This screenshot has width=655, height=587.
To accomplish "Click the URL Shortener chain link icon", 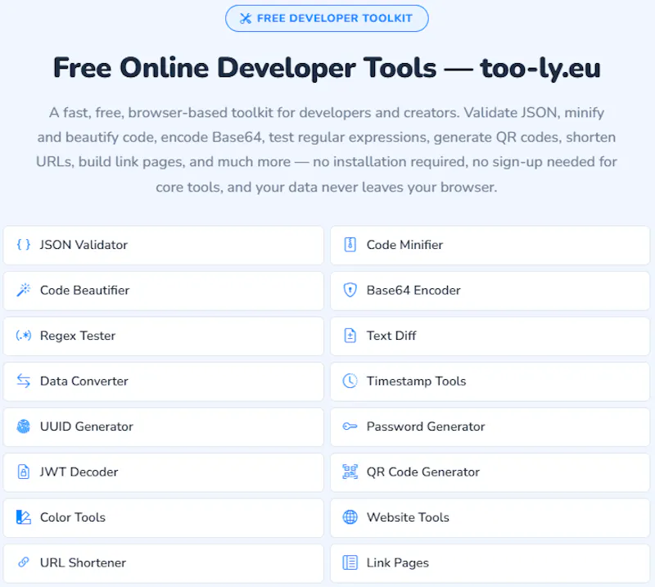I will coord(24,562).
